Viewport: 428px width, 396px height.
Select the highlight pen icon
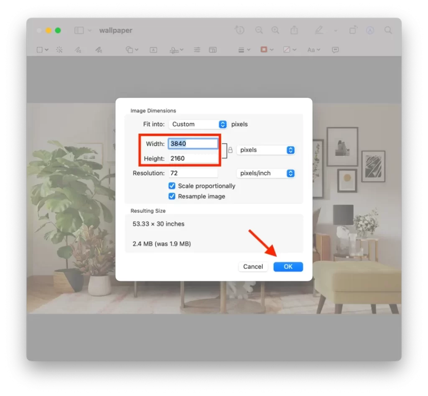pyautogui.click(x=319, y=30)
